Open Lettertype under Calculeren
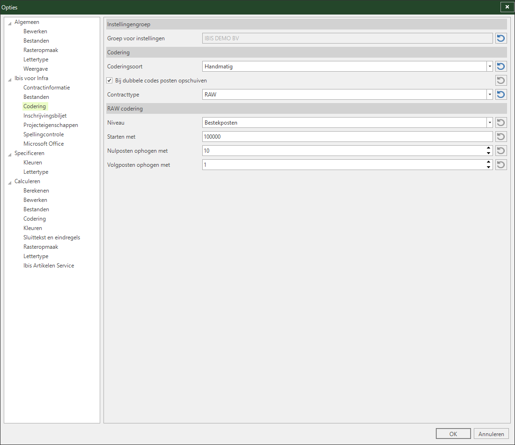This screenshot has width=515, height=445. coord(36,256)
